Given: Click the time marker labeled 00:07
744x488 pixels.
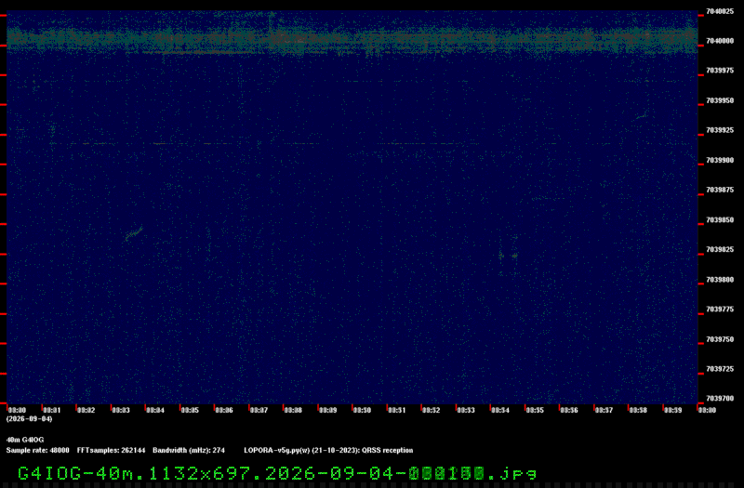Looking at the screenshot, I should (259, 410).
